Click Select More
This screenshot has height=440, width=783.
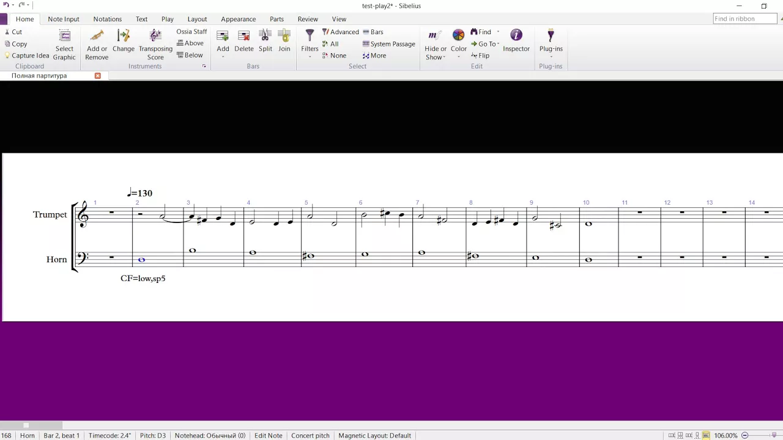tap(374, 56)
